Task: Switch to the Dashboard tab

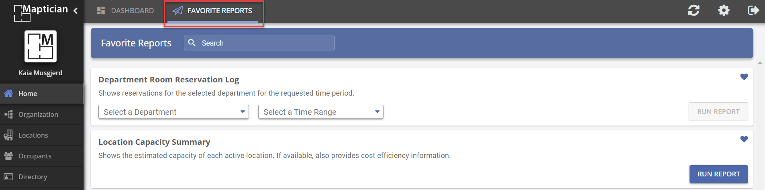Action: pyautogui.click(x=125, y=11)
